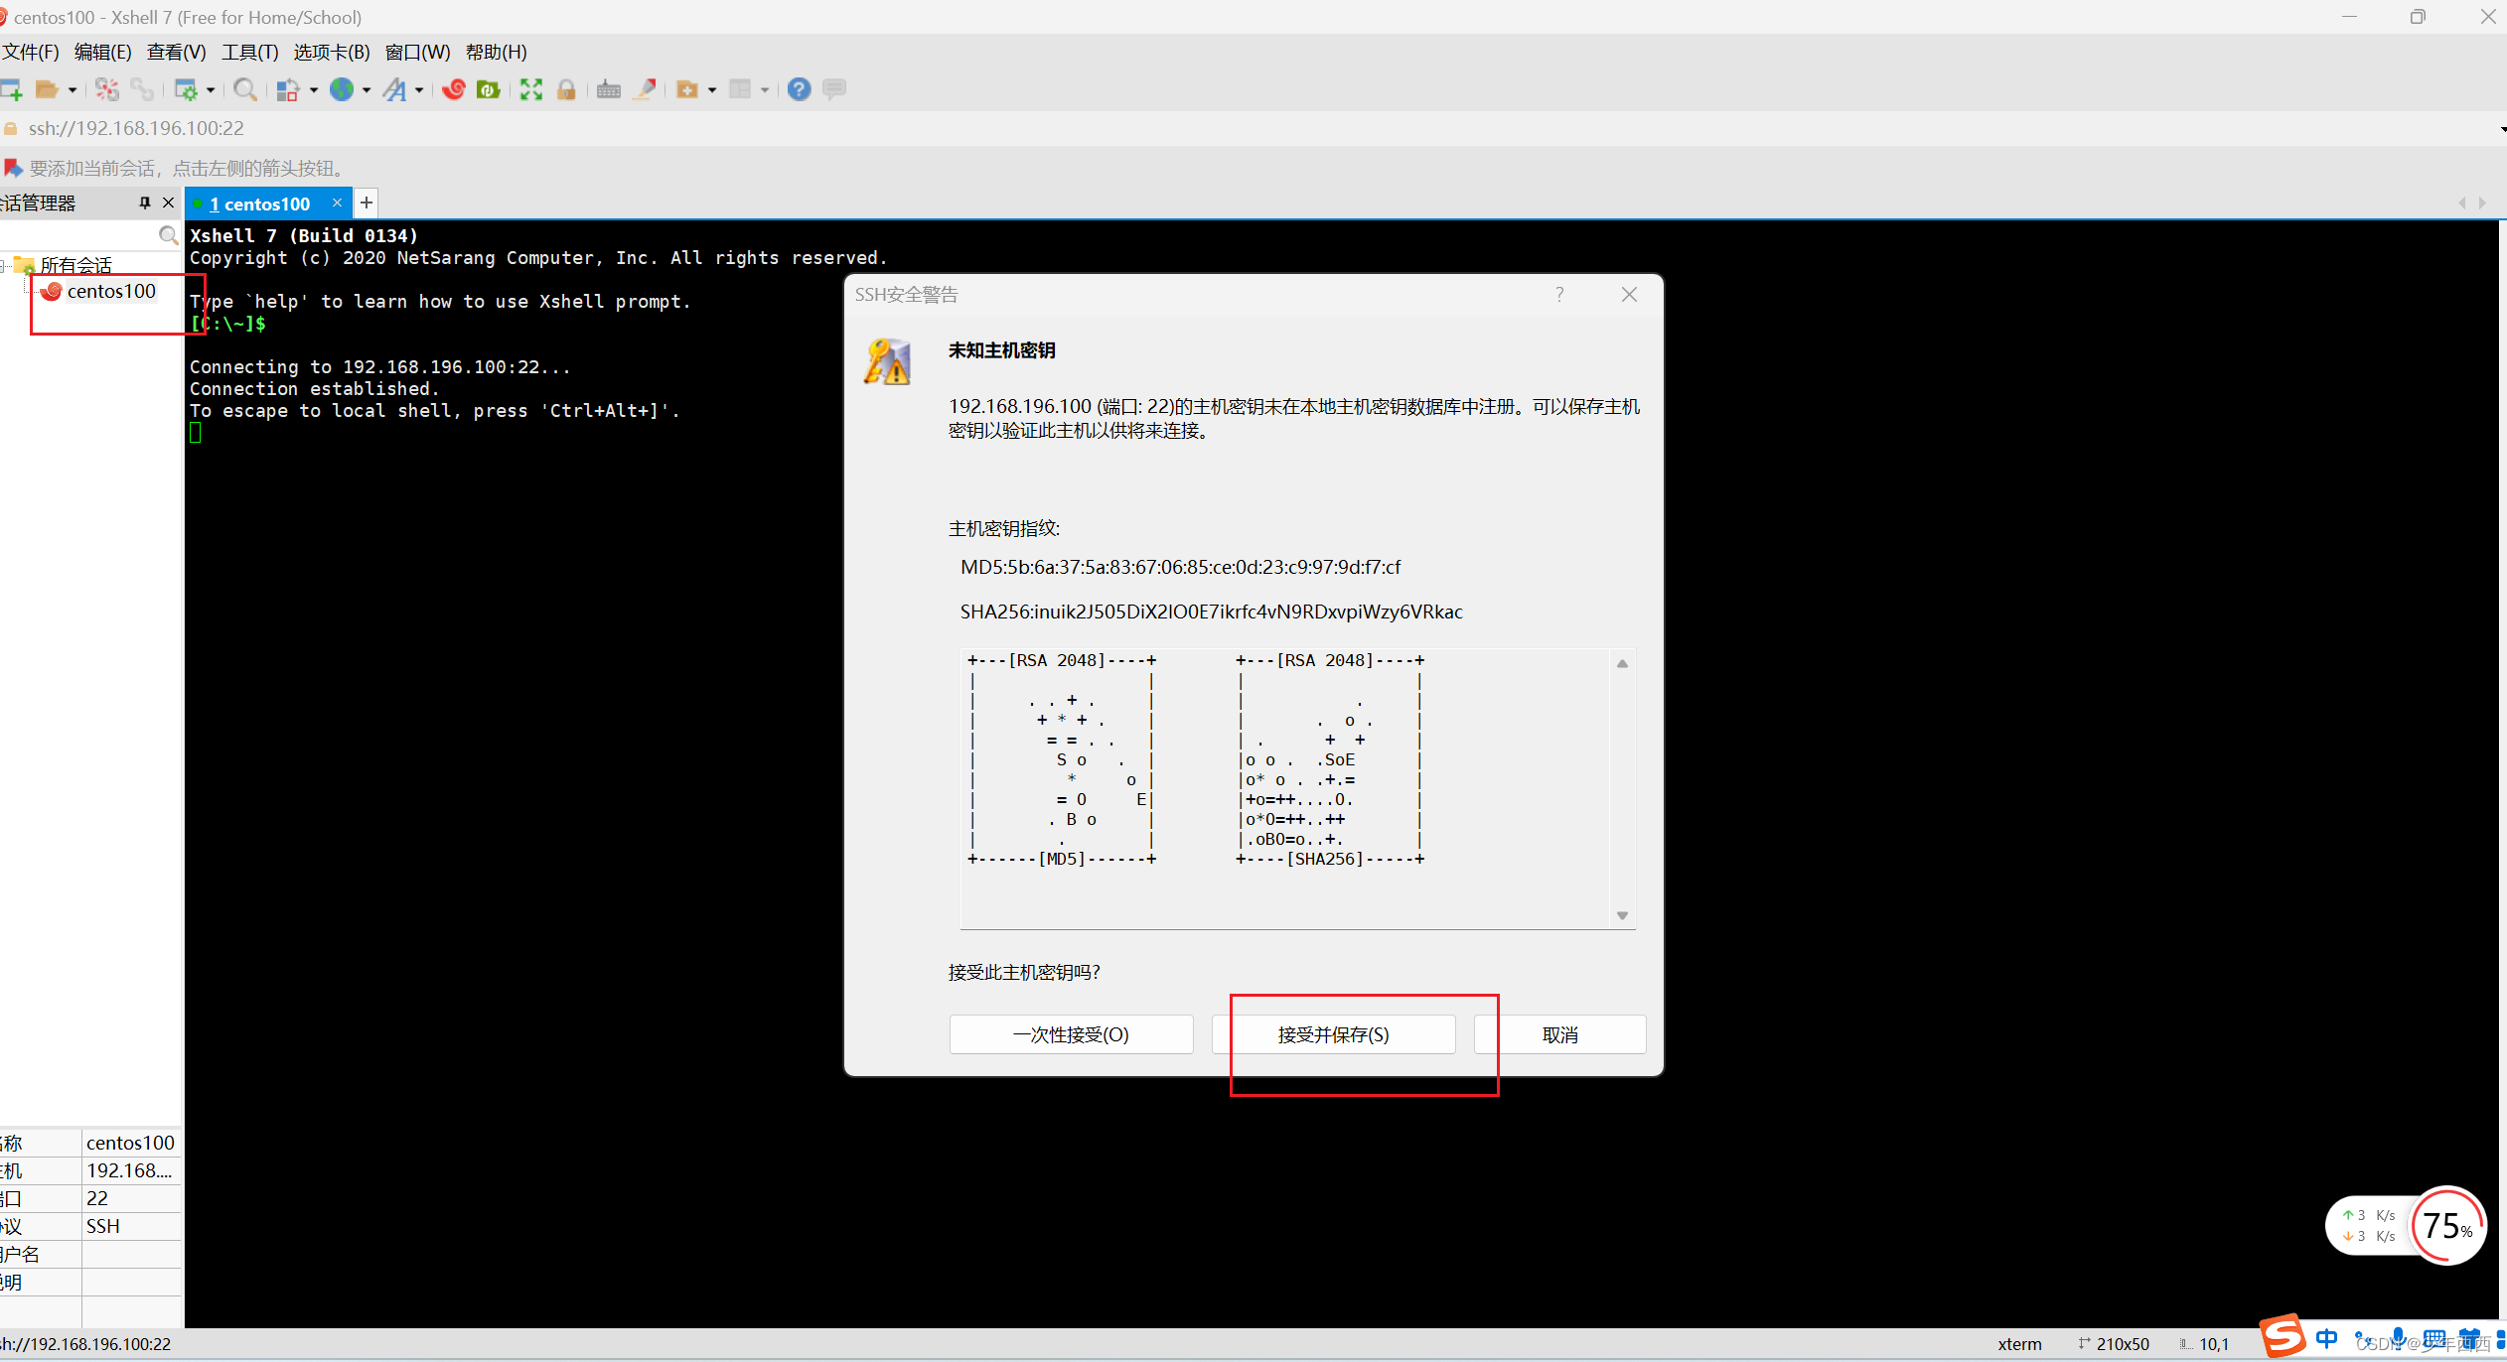Click 接受并保存(S) button
This screenshot has height=1362, width=2507.
tap(1333, 1034)
